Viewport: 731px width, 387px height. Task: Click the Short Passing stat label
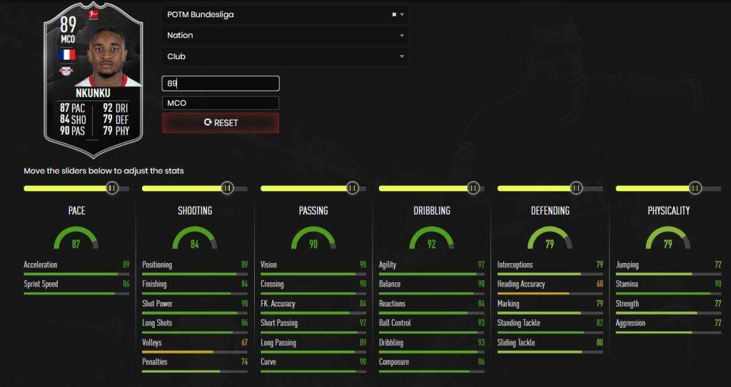[279, 323]
